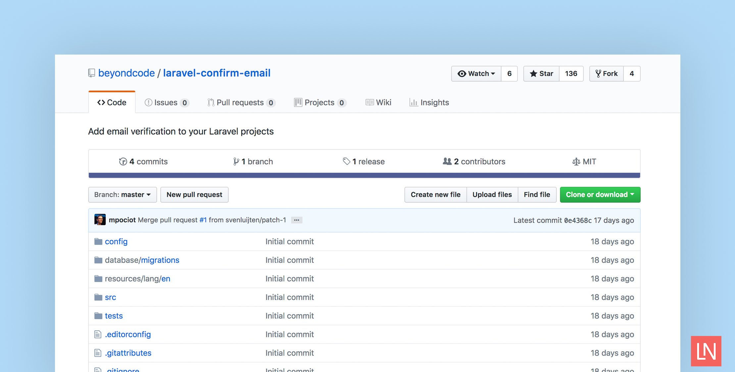Open pull request #1 link
735x372 pixels.
203,220
